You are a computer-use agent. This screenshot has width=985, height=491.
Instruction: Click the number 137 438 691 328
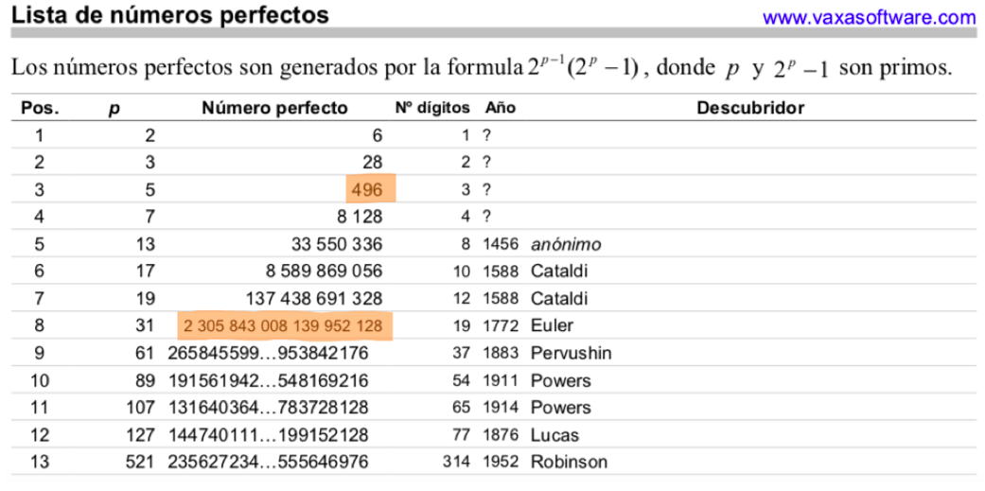(313, 299)
